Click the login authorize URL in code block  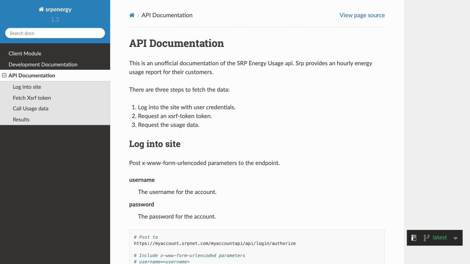click(215, 243)
